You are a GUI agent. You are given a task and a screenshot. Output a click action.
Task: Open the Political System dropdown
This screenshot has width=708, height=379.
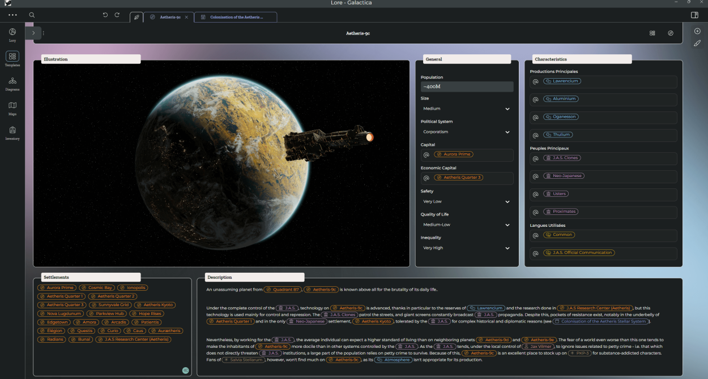[467, 132]
